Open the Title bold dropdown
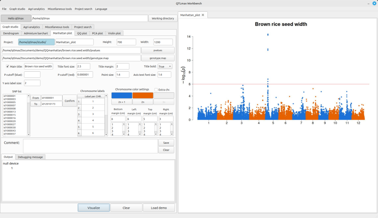The width and height of the screenshot is (378, 218). click(x=165, y=67)
